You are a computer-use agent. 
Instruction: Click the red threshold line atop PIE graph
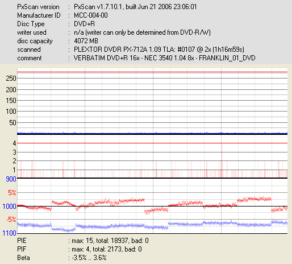pos(152,72)
